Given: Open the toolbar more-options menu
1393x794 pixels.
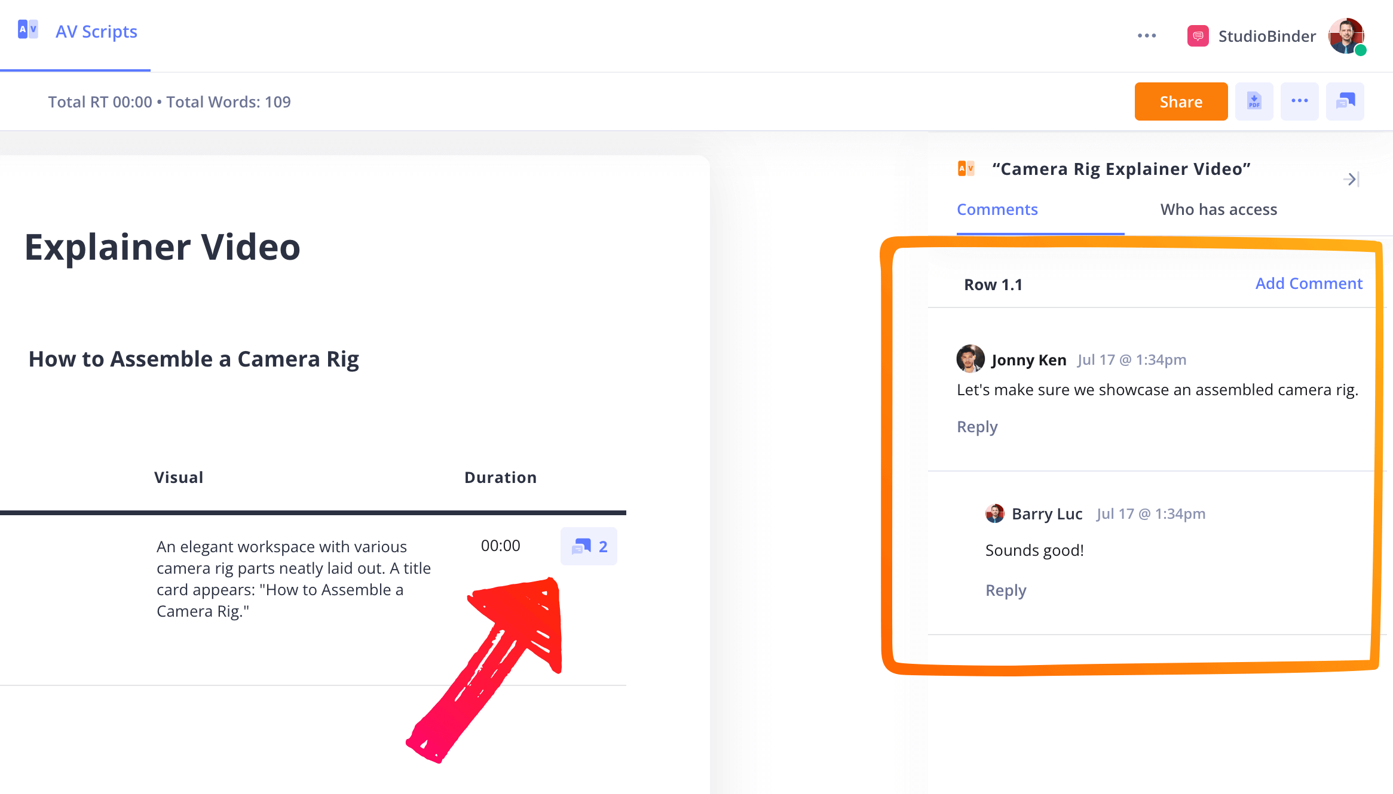Looking at the screenshot, I should [1299, 101].
